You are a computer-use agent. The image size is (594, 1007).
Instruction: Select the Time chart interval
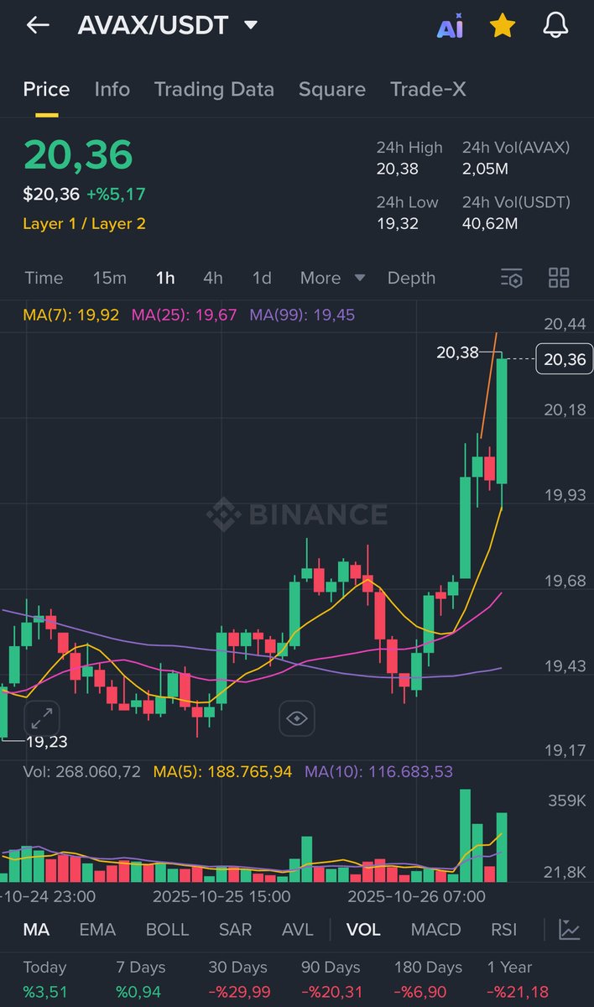[44, 278]
